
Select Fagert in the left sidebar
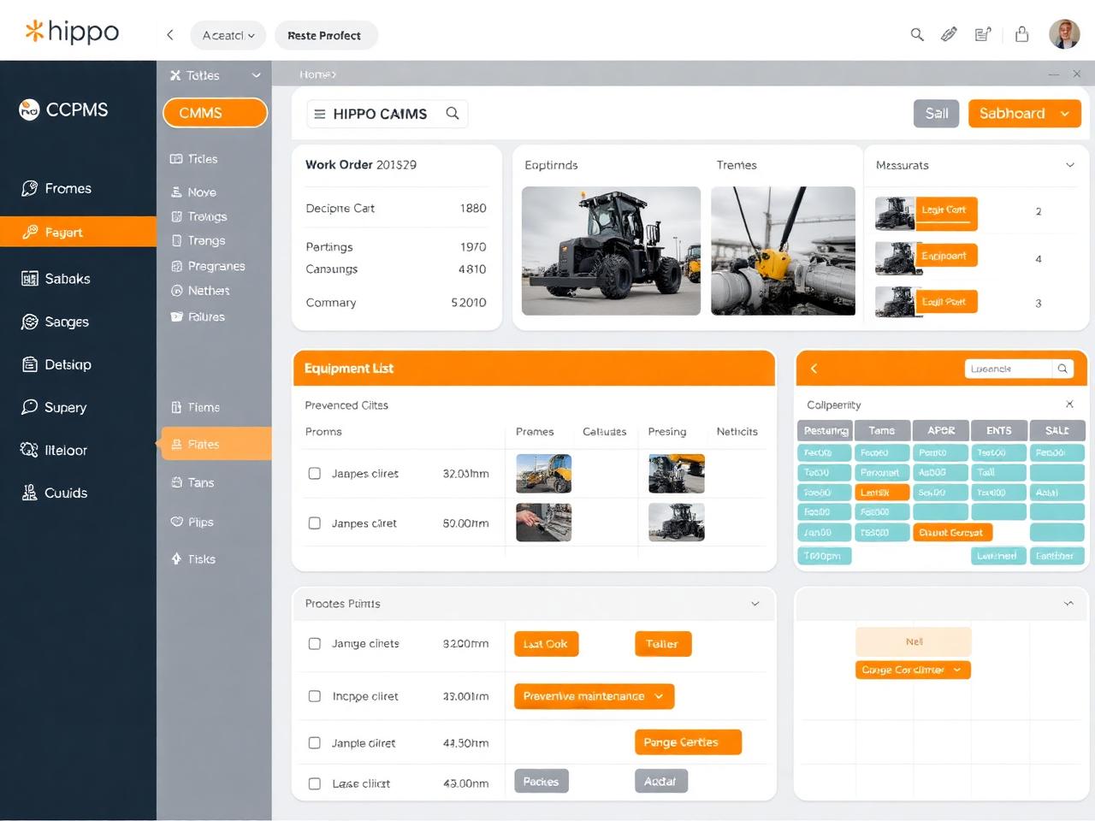78,232
